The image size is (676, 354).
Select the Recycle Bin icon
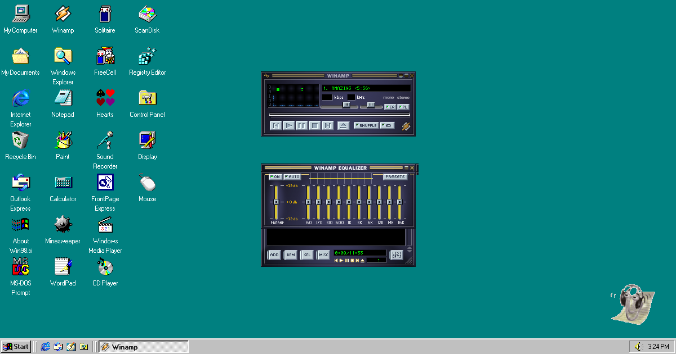click(20, 146)
